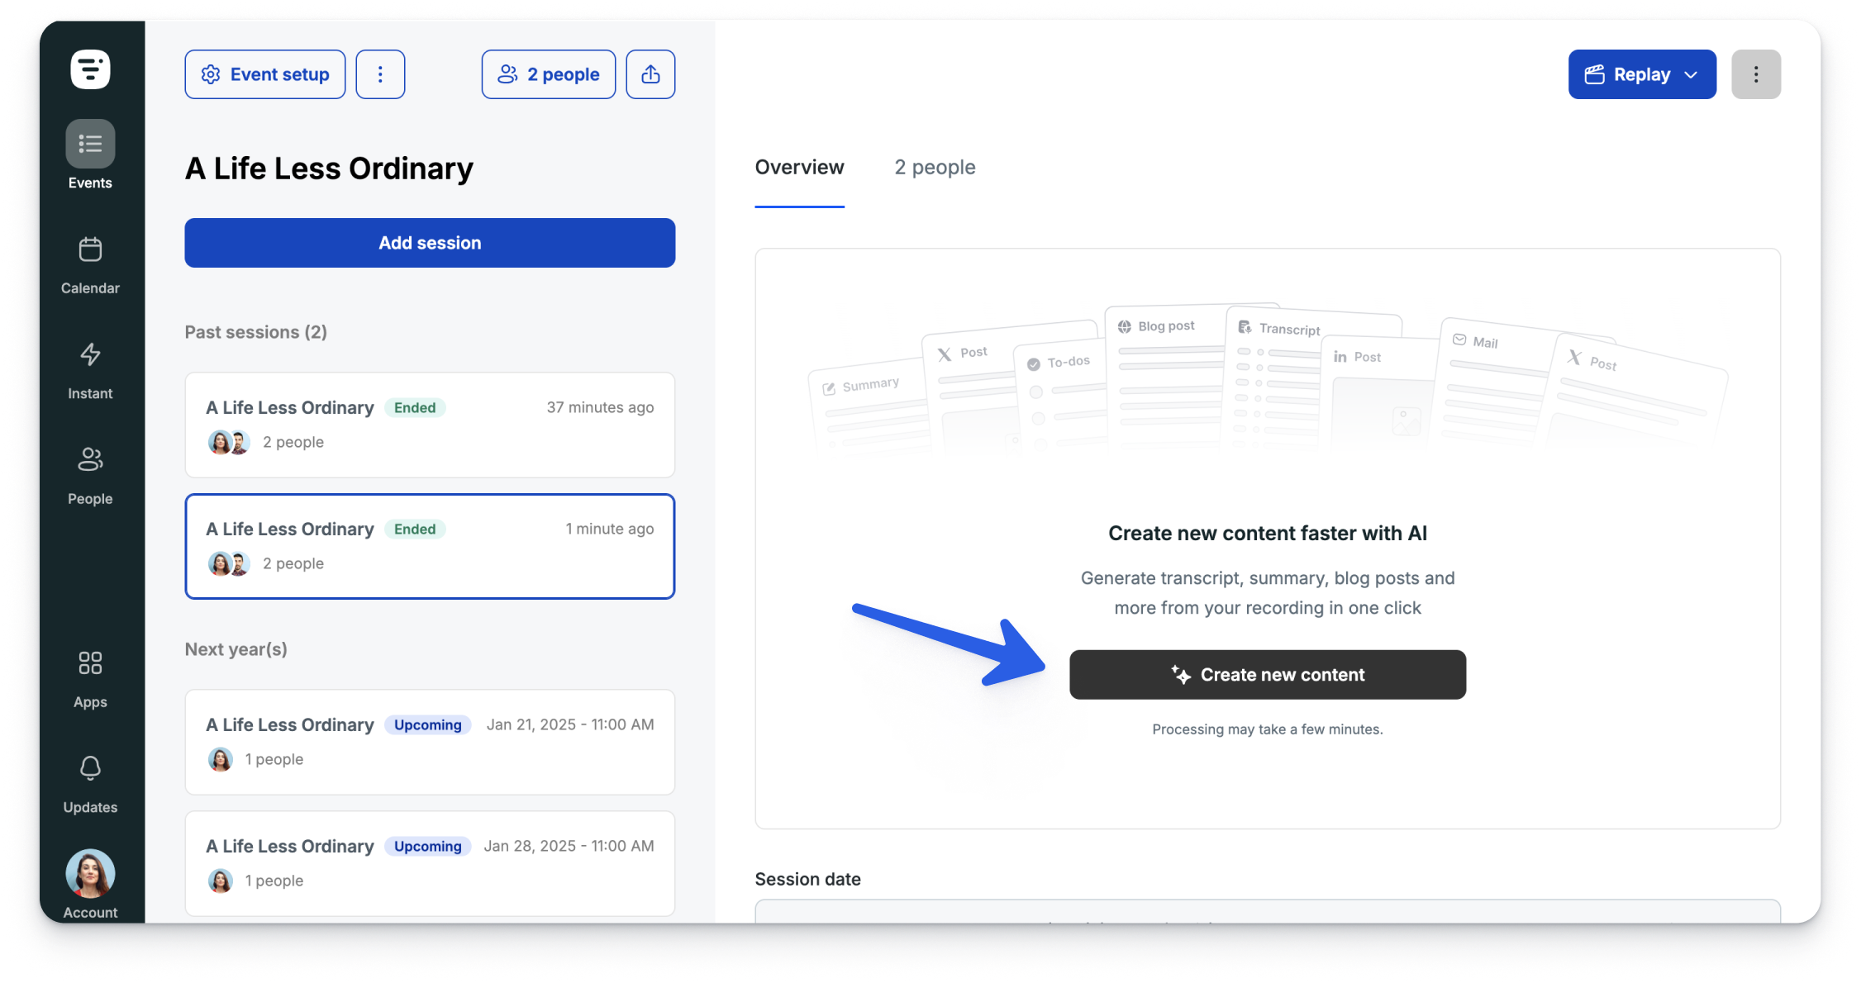1861x983 pixels.
Task: Click the app logo in the sidebar
Action: coord(90,69)
